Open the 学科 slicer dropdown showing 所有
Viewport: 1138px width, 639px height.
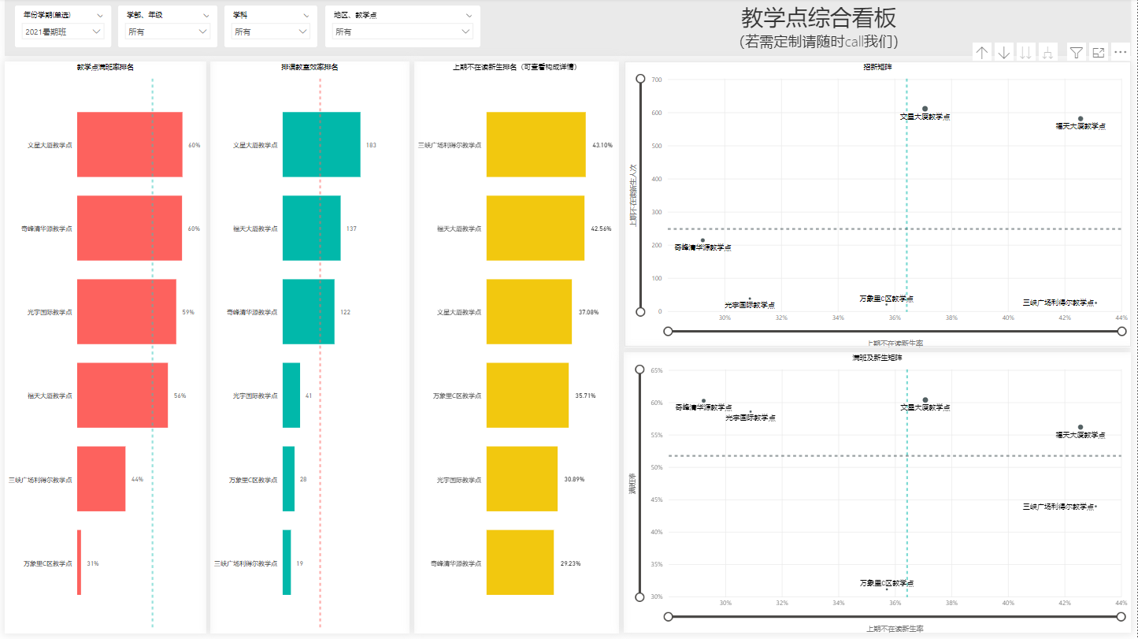click(x=270, y=32)
